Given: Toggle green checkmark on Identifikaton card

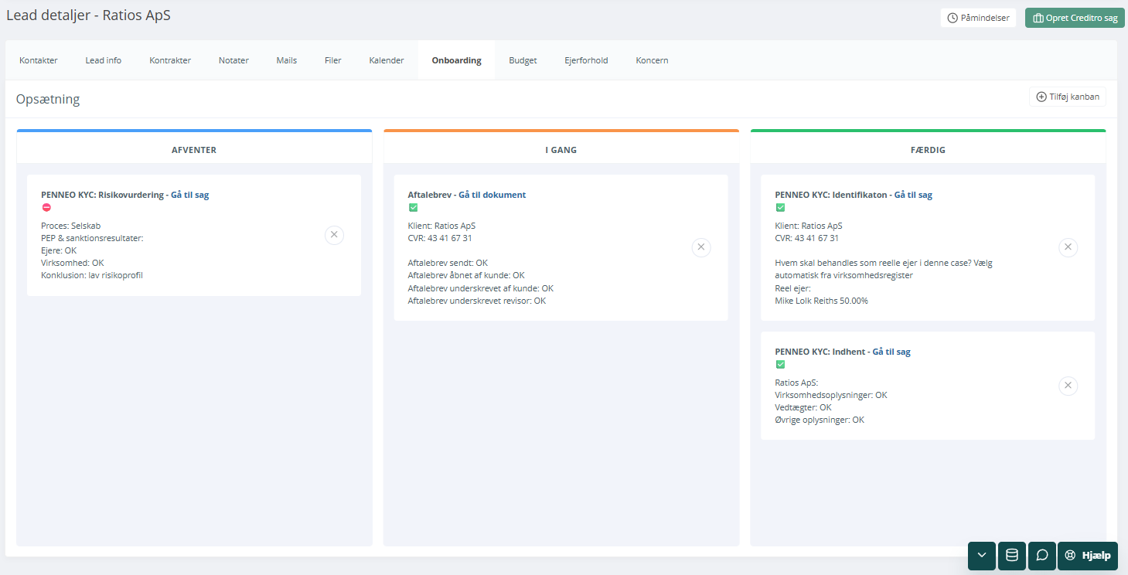Looking at the screenshot, I should 780,207.
